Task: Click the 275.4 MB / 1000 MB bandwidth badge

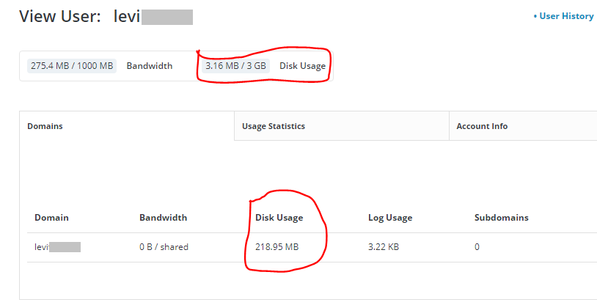Action: pyautogui.click(x=72, y=66)
